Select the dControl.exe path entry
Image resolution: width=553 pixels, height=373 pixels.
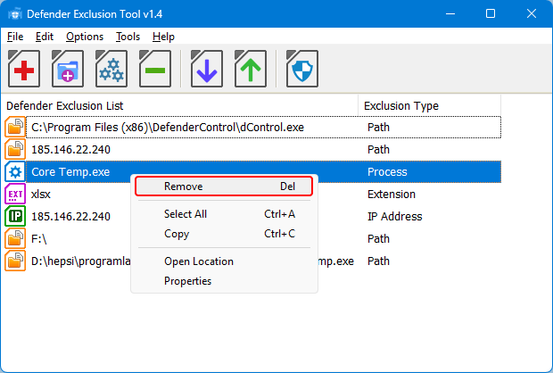coord(168,128)
